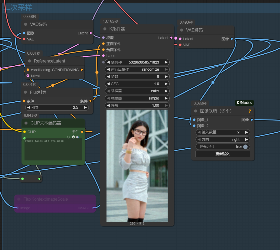The height and width of the screenshot is (250, 280).
Task: Click left arrow of 运行后操作 option
Action: pos(108,69)
